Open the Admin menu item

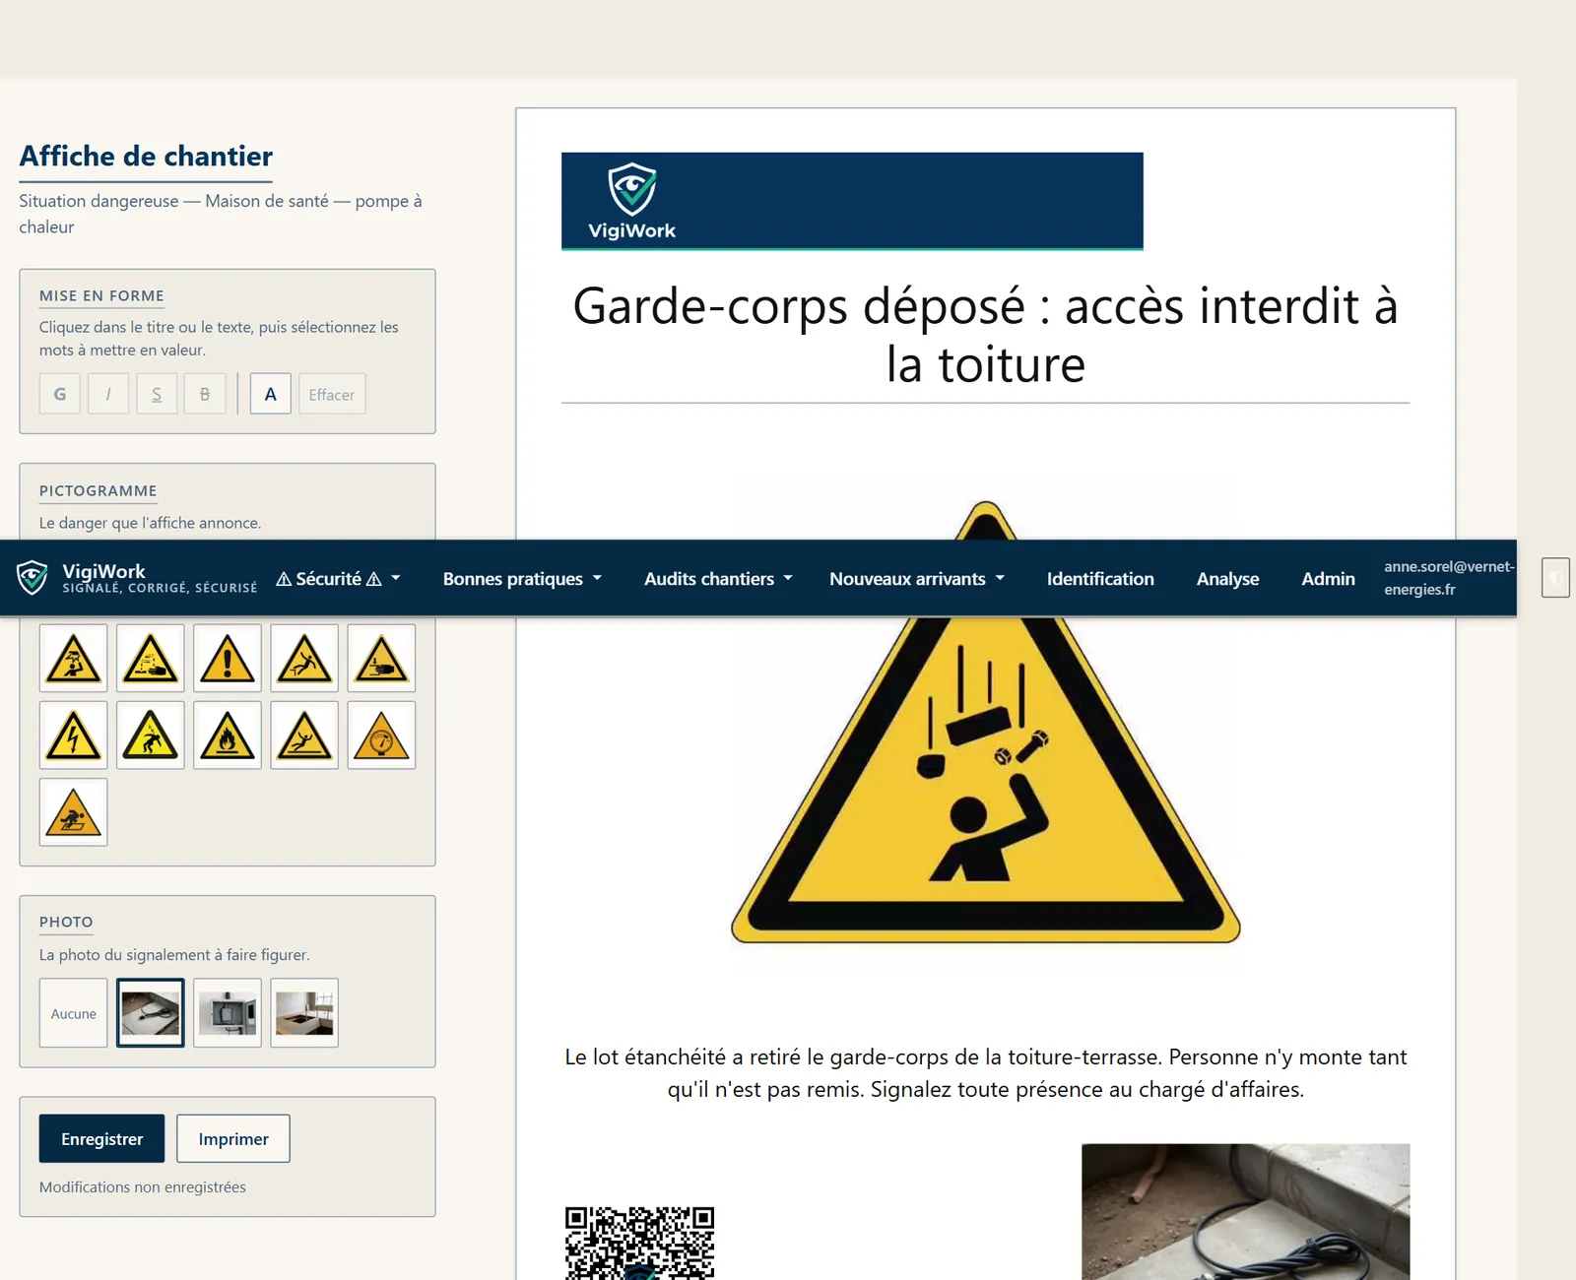tap(1328, 579)
